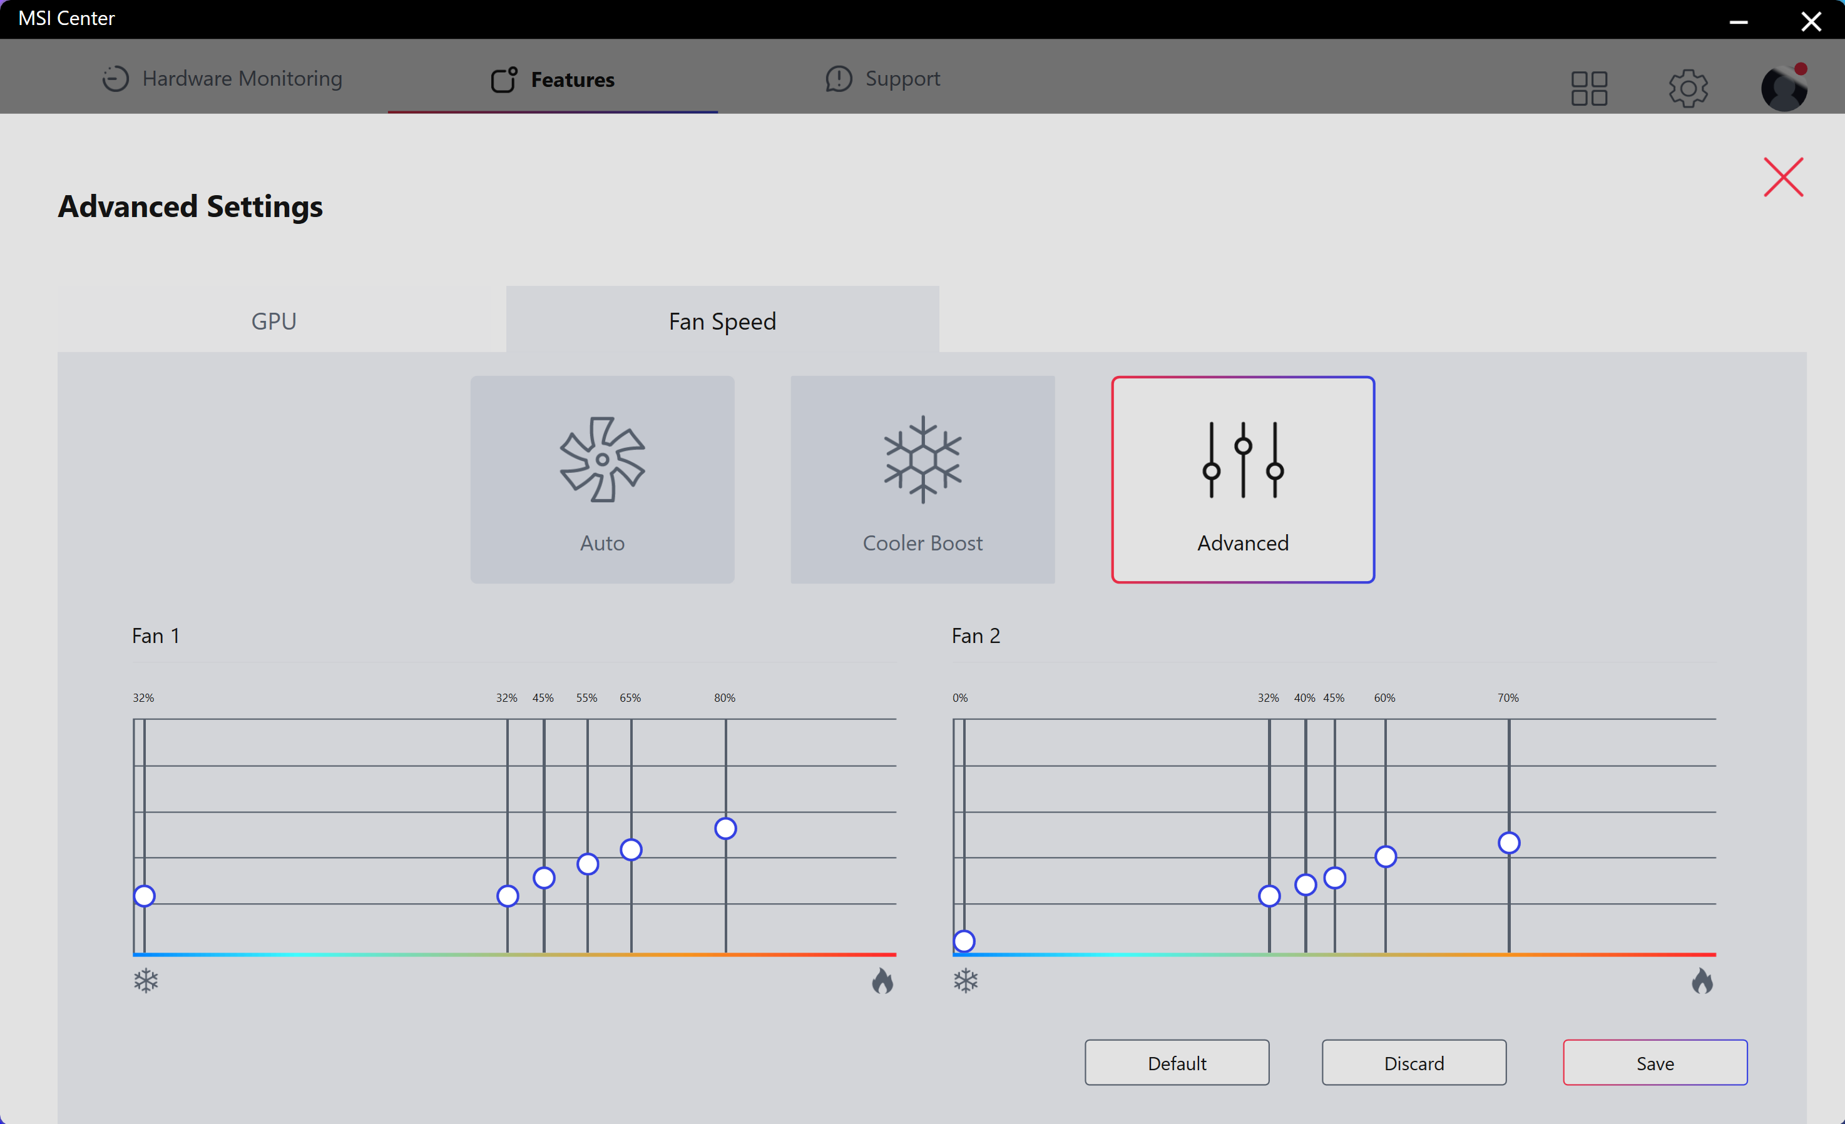
Task: Click Fan 1's 45% slider handle
Action: pos(544,878)
